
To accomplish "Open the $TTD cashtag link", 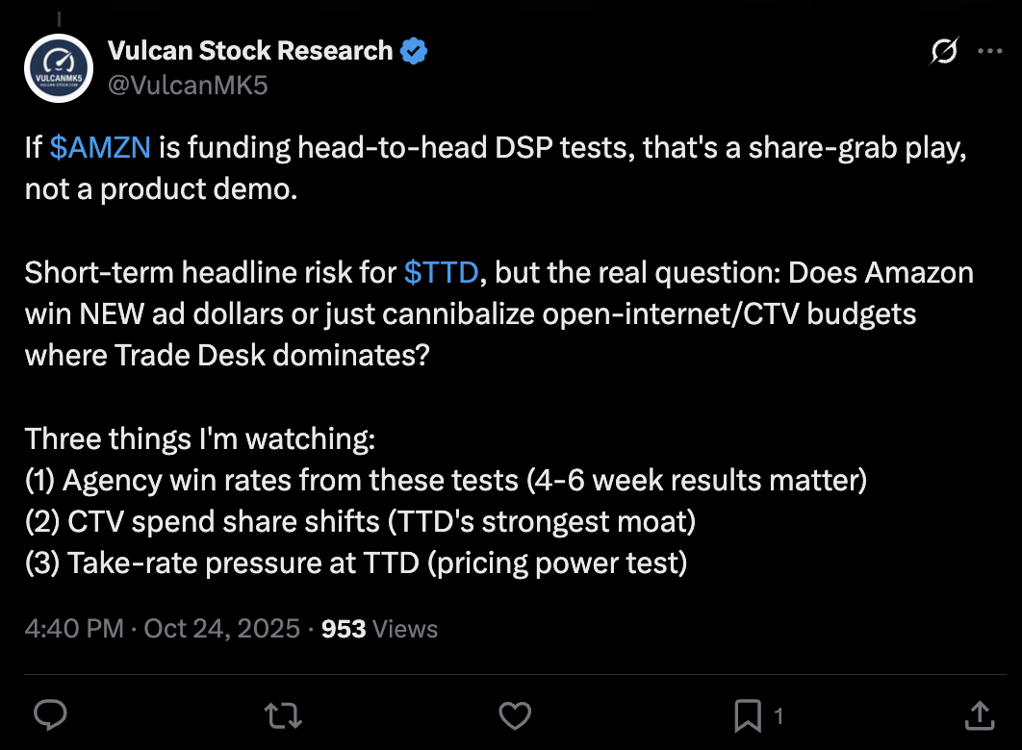I will coord(441,273).
